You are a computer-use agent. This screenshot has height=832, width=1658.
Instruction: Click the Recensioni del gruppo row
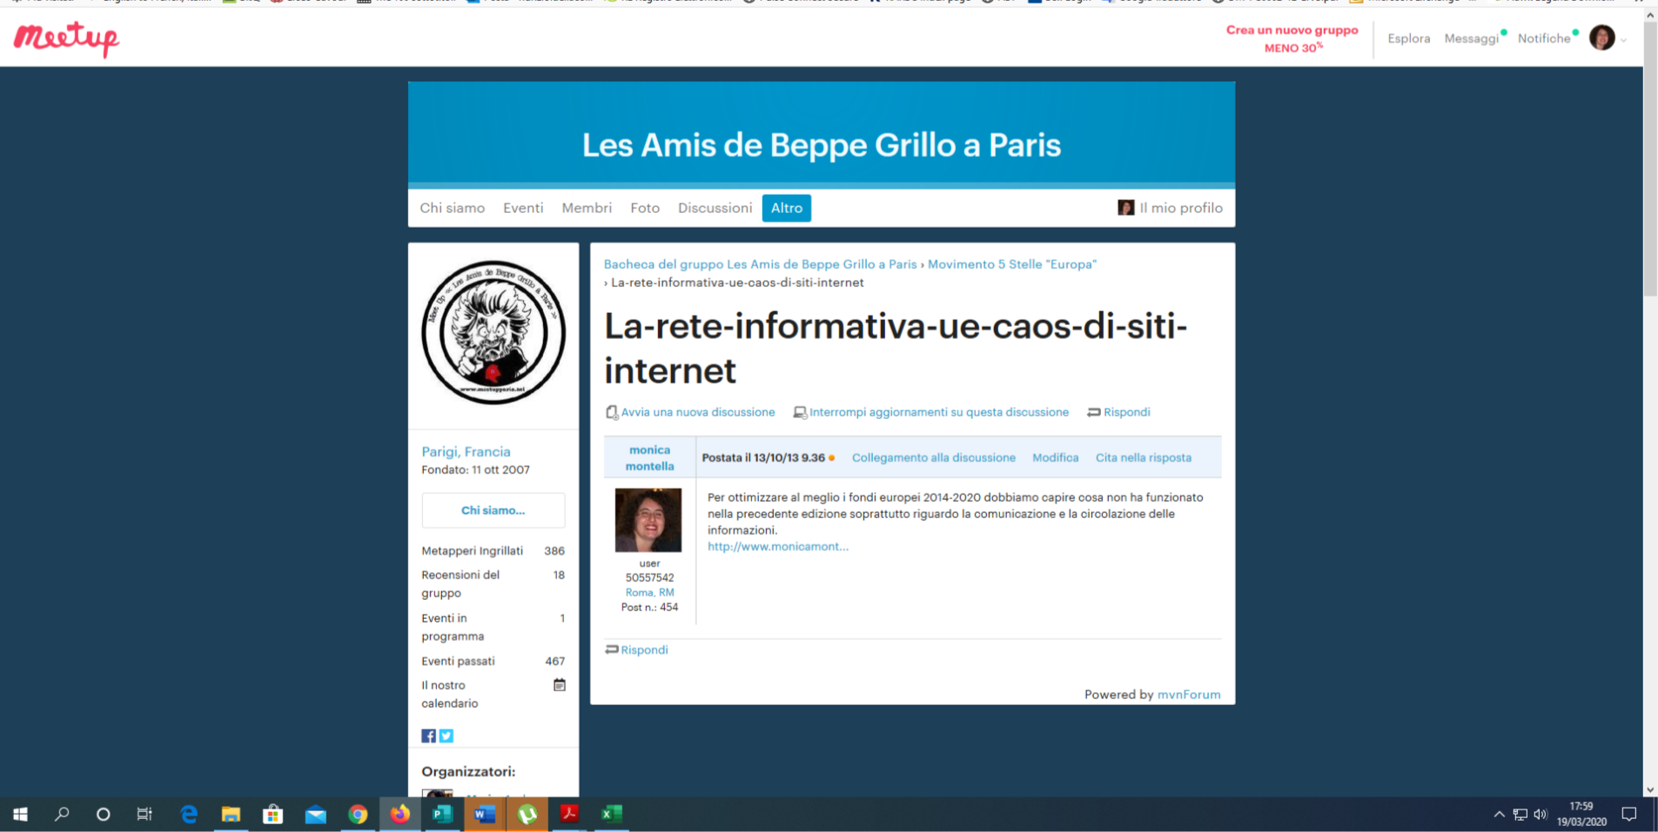(x=493, y=584)
